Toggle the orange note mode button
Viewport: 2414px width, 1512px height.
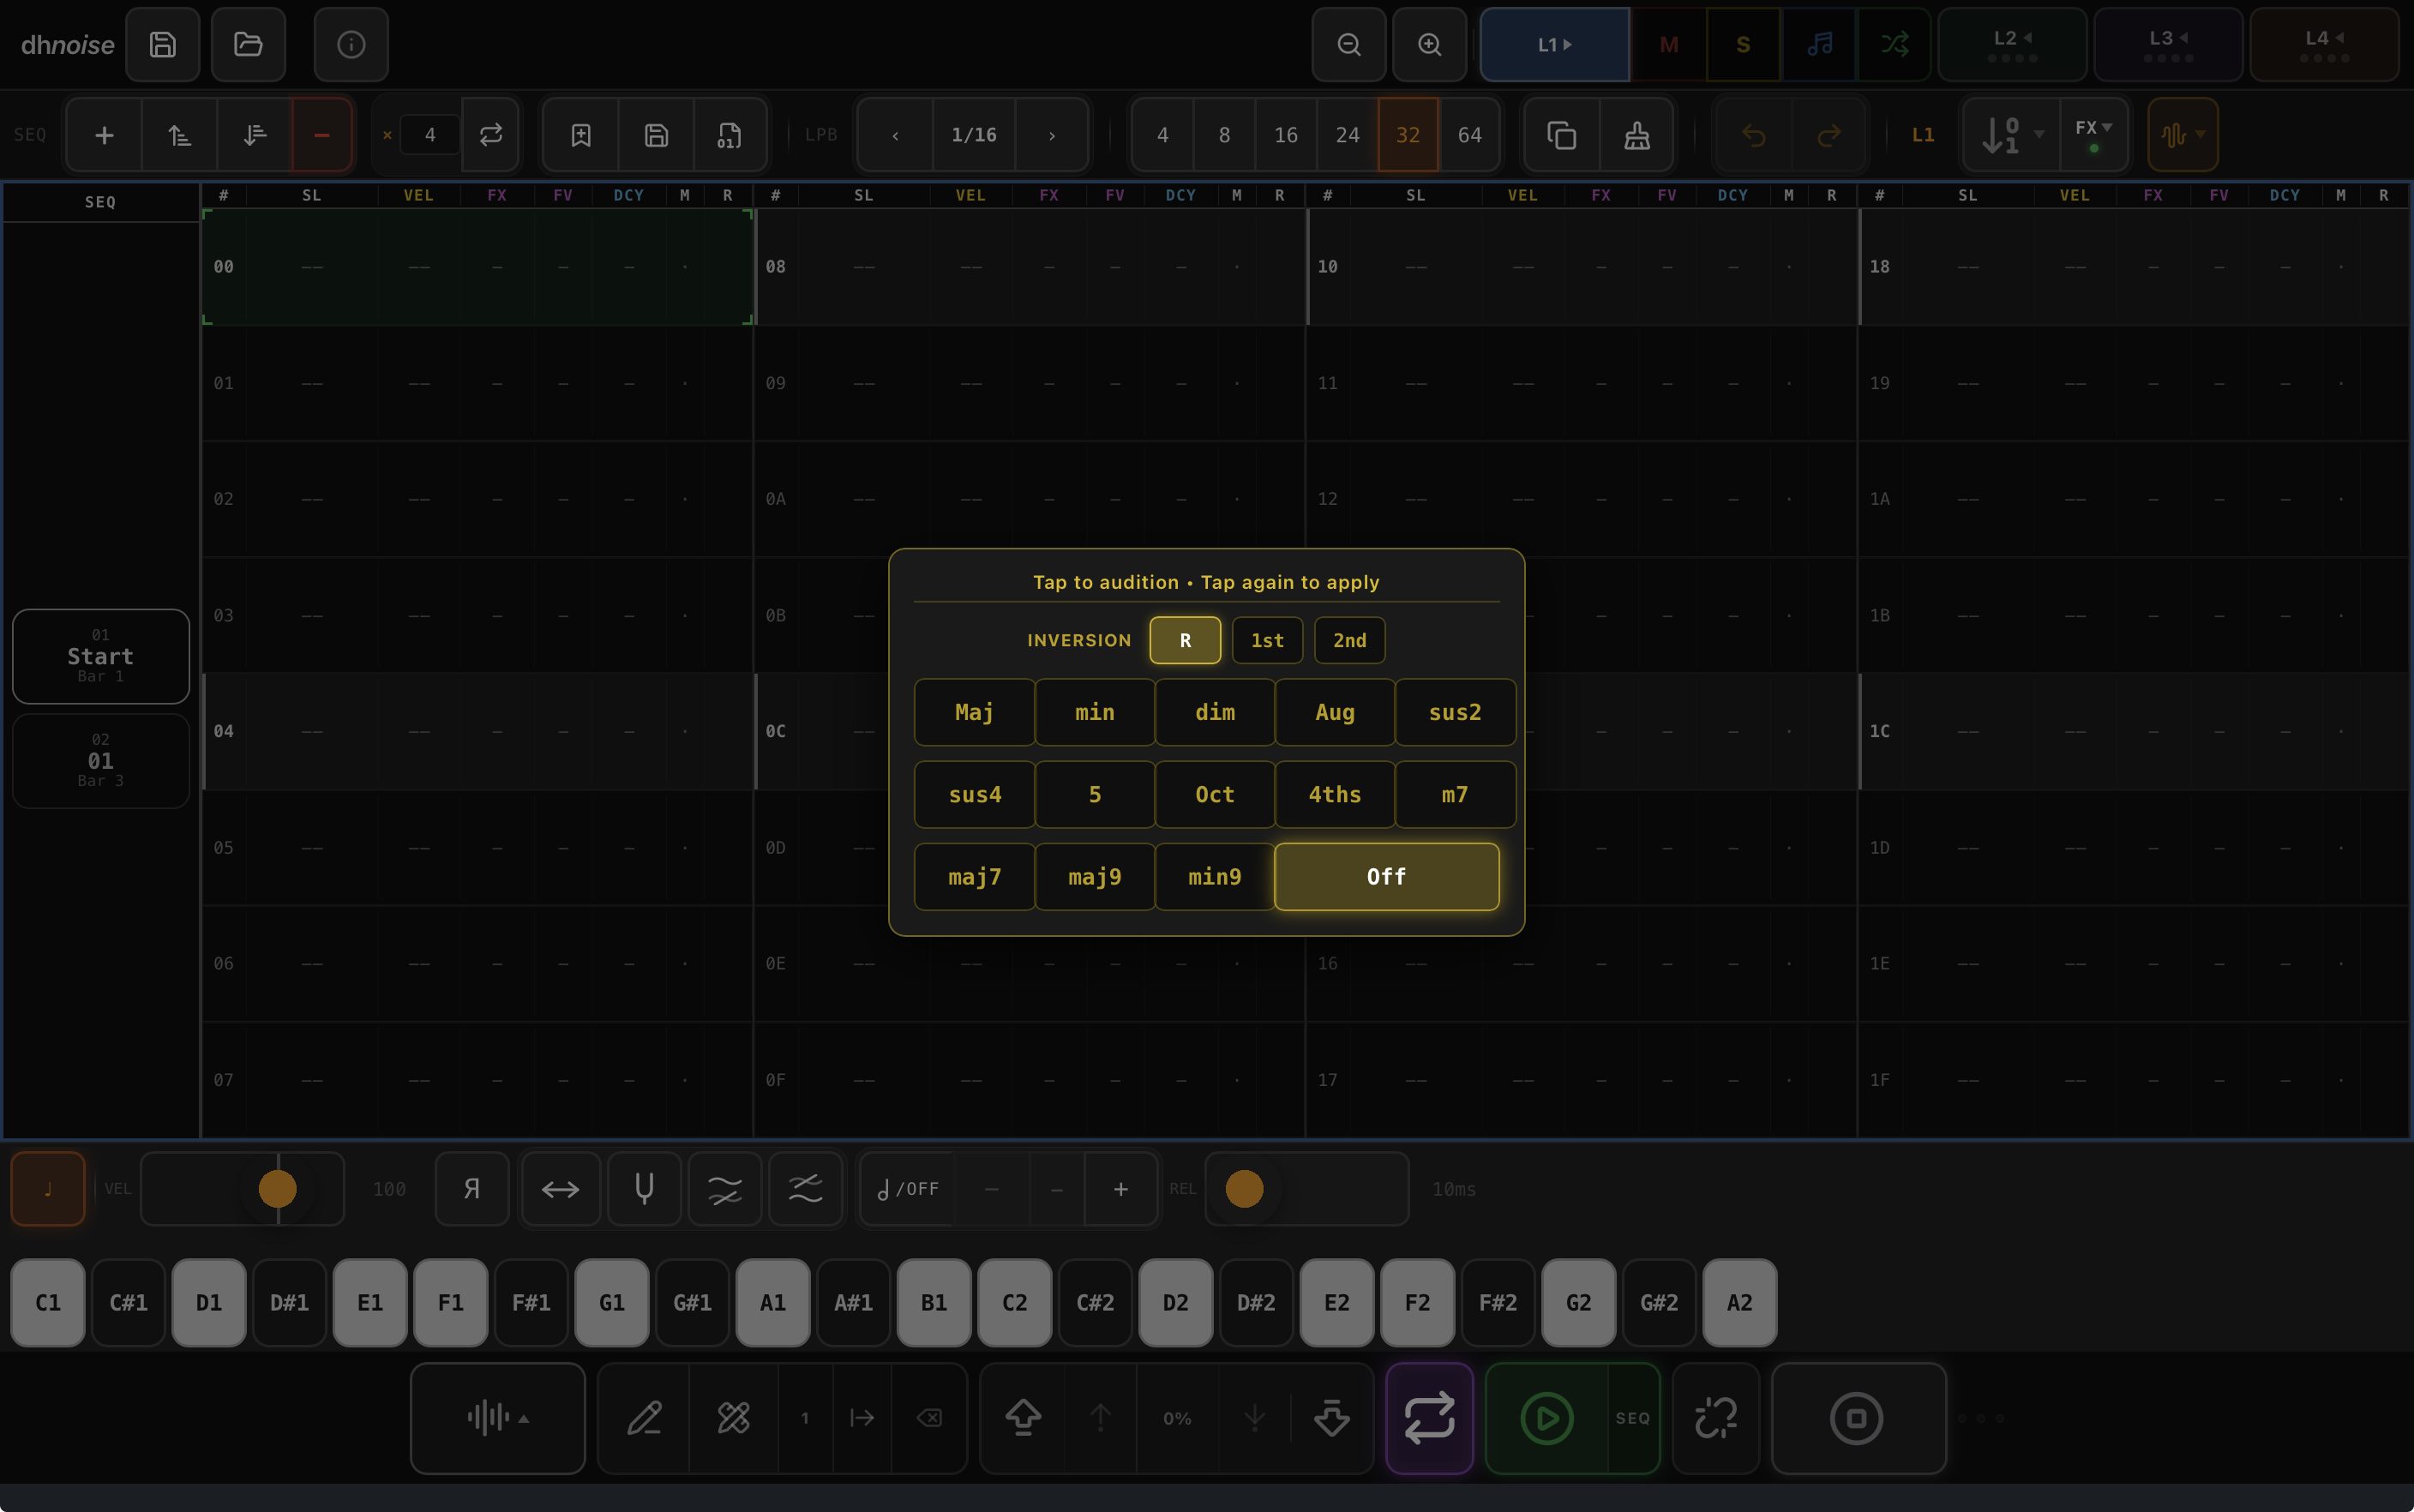pyautogui.click(x=48, y=1189)
